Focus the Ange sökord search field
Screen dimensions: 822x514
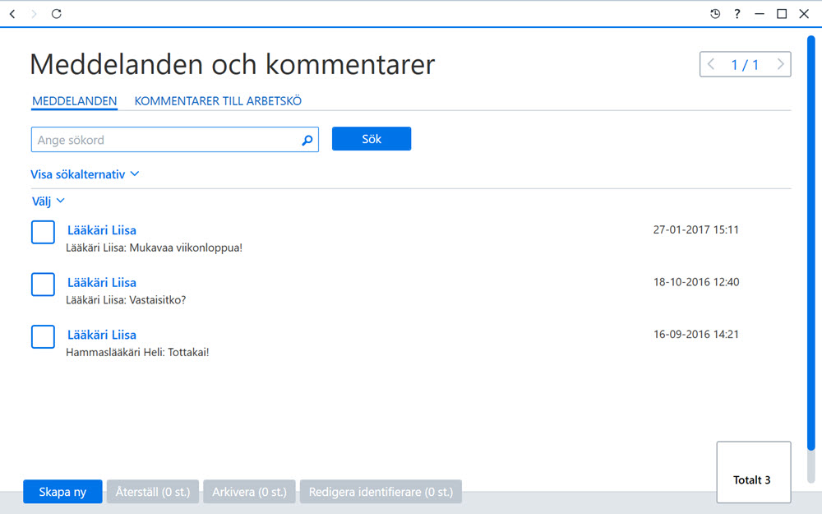(174, 140)
